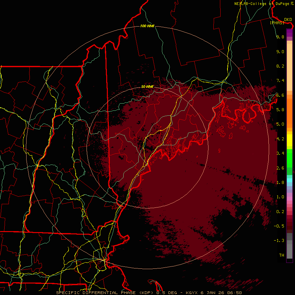The image size is (295, 295).
Task: Pick the bright green segment of the color bar
Action: click(289, 158)
